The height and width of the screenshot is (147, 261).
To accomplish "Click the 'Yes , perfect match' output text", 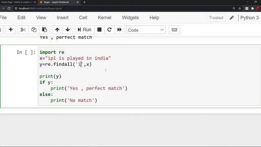I will pos(66,37).
